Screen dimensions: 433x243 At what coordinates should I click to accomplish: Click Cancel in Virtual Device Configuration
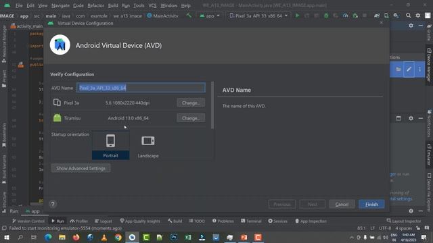tap(342, 204)
